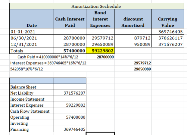Select the 'Balance Sheet' label cell
The image size is (187, 135).
pos(32,87)
